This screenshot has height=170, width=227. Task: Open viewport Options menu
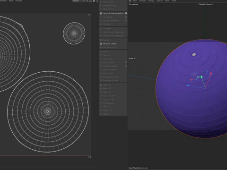coord(159,1)
